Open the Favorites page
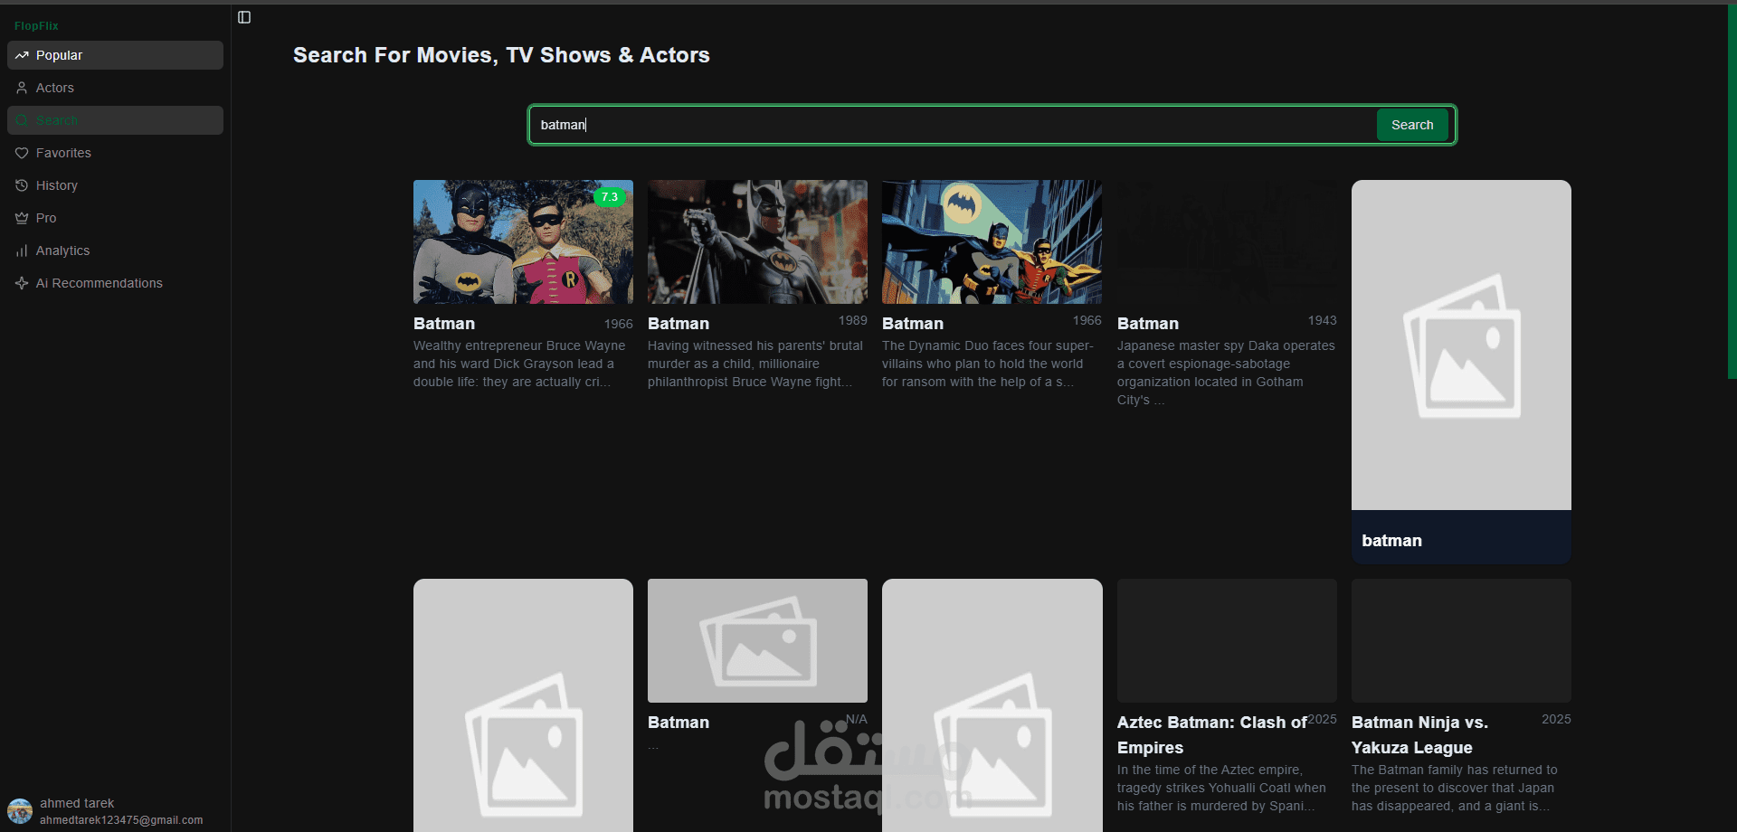 point(115,153)
